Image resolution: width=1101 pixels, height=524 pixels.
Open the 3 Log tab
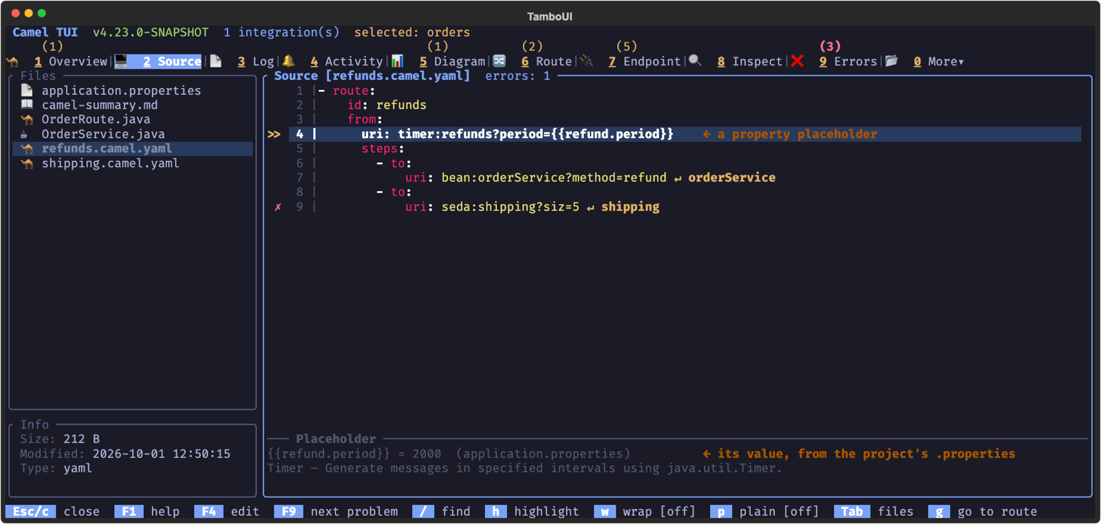point(256,61)
